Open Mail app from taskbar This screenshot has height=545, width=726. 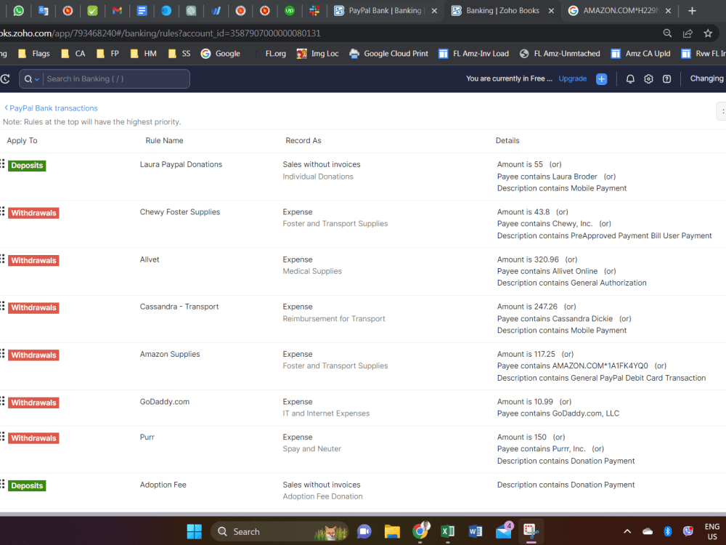tap(504, 532)
